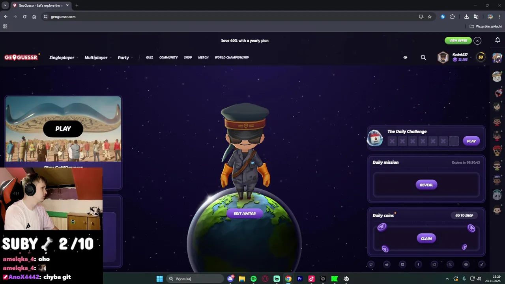Click the geoguessr.com address bar
Screen dimensions: 505x284
[x=229, y=17]
